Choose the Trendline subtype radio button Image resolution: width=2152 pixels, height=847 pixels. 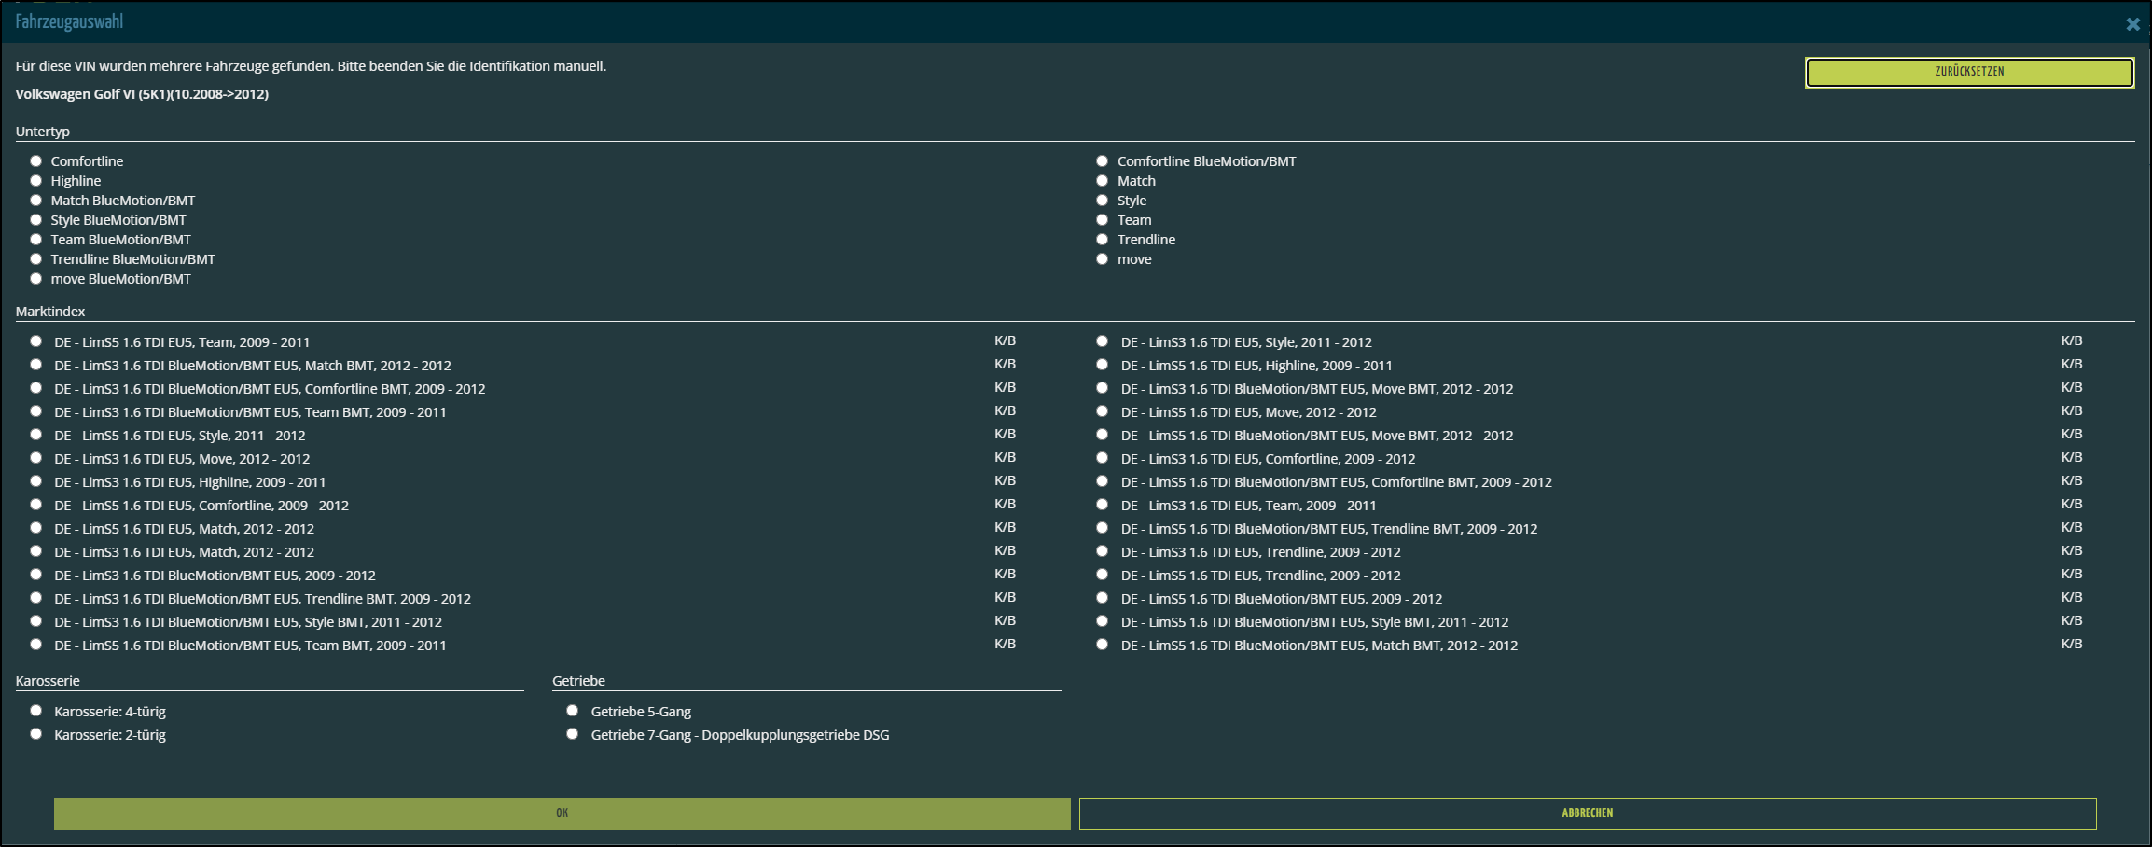coord(1103,240)
